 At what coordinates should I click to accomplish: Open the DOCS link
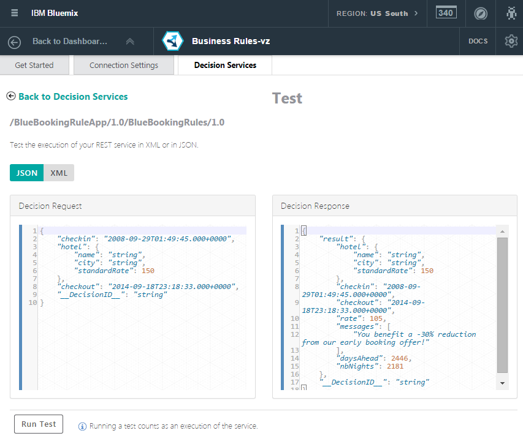(x=478, y=41)
